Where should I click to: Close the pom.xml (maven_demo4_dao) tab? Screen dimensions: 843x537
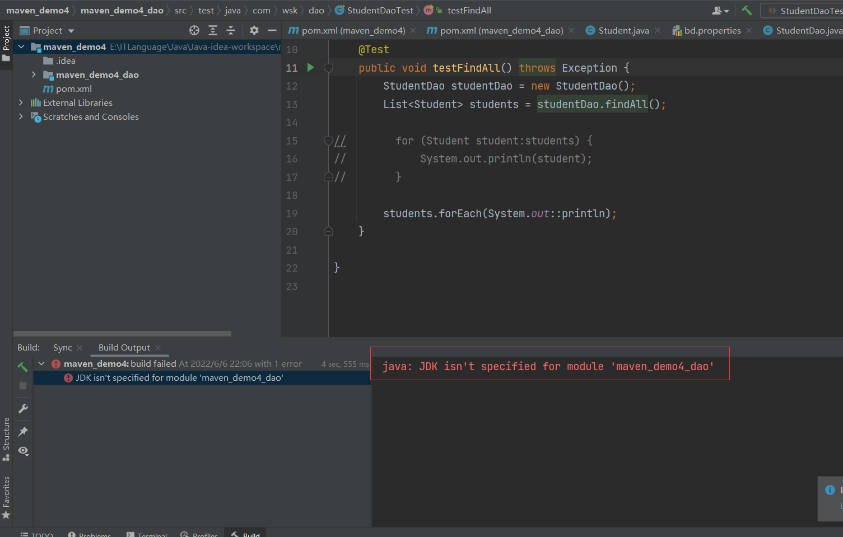tap(571, 30)
